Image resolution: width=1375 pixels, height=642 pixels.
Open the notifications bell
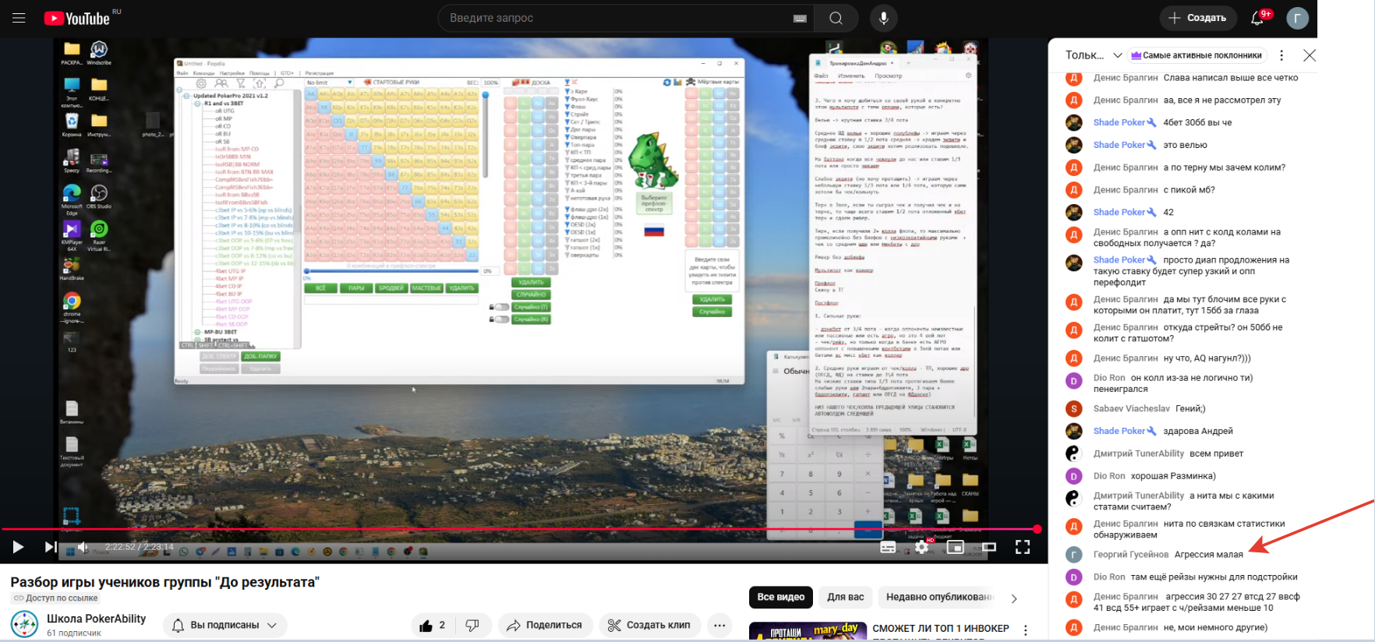pos(1257,18)
